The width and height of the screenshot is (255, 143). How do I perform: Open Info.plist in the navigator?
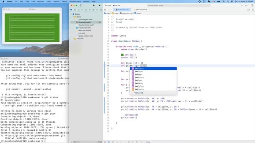[82, 33]
